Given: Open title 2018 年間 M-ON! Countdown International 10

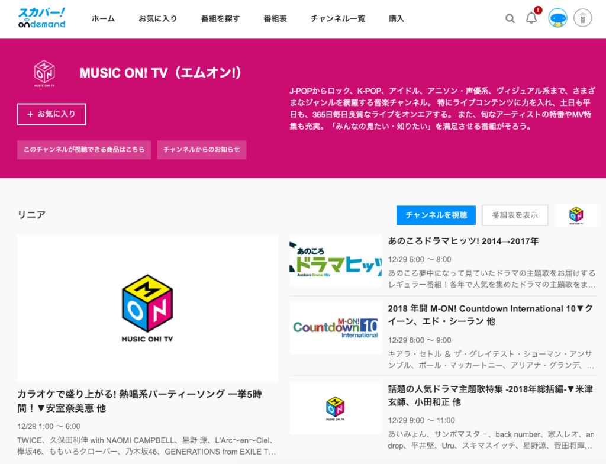Looking at the screenshot, I should coord(491,315).
